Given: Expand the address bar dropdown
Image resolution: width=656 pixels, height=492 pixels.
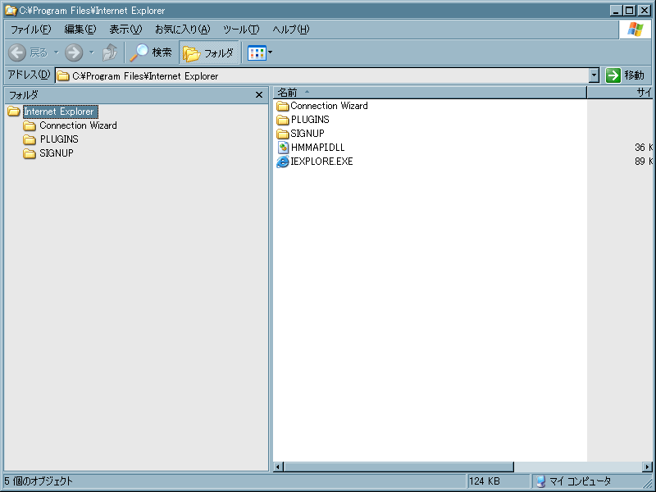Looking at the screenshot, I should tap(594, 75).
